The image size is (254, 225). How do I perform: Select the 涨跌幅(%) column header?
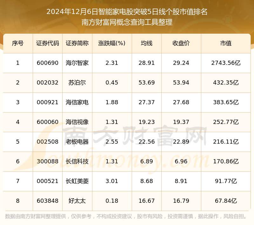point(112,43)
